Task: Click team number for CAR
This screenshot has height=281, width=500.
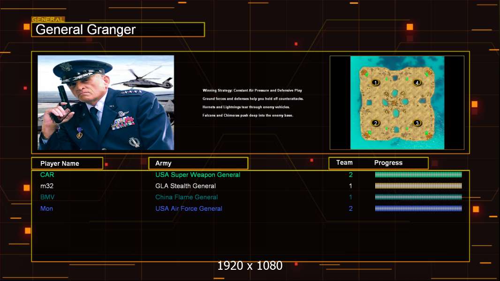Action: pos(351,175)
